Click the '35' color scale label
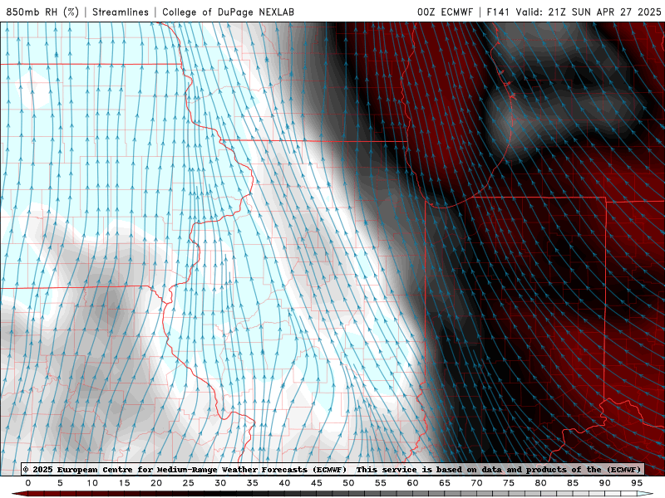The image size is (665, 498). pyautogui.click(x=253, y=483)
